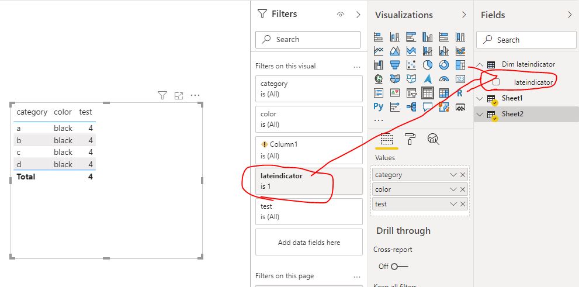Open the category field dropdown in Values
The width and height of the screenshot is (579, 287).
coord(453,175)
